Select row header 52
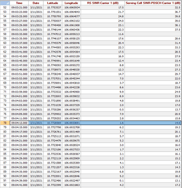 5,8
